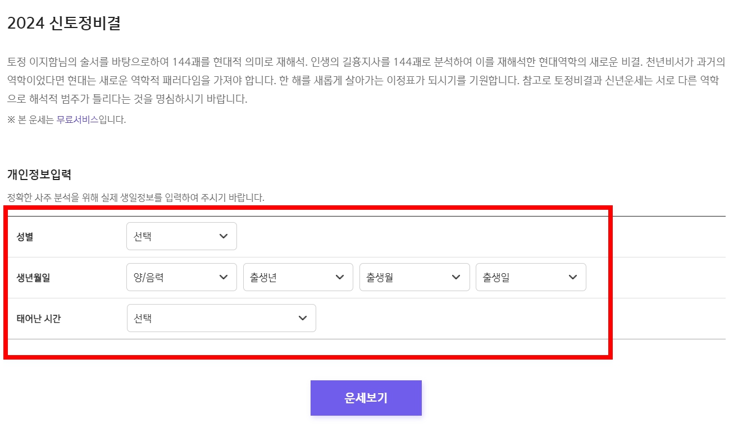
Task: Open the 출생일 birth day dropdown
Action: click(x=530, y=277)
